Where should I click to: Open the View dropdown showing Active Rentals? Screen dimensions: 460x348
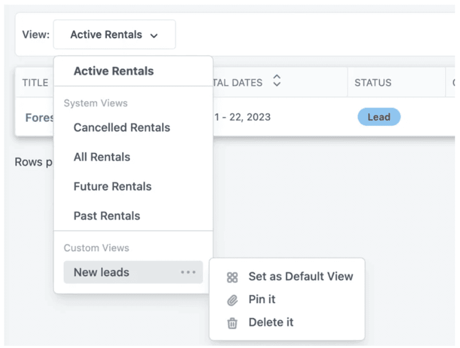pos(114,35)
